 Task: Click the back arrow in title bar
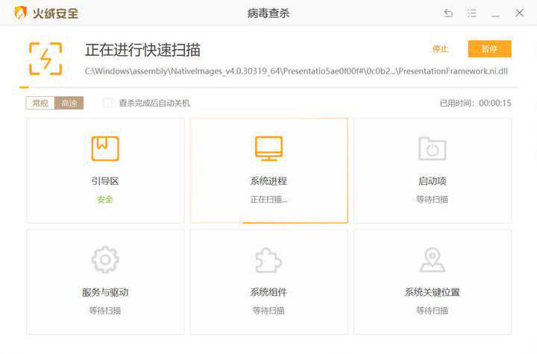point(448,13)
